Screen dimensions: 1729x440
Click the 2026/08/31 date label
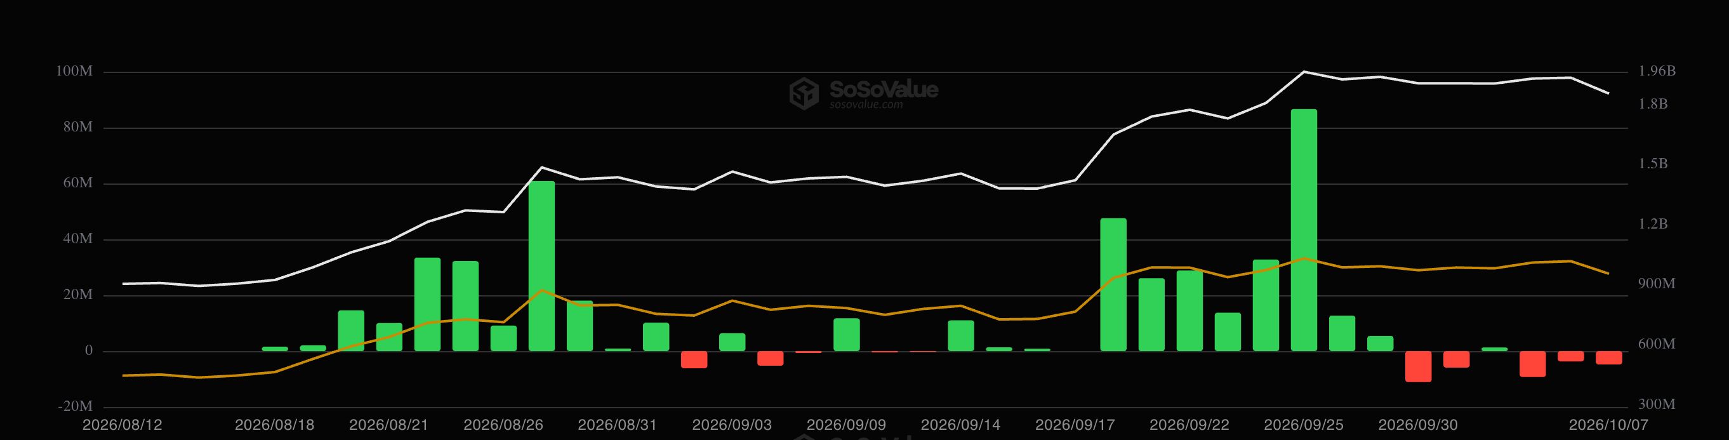tap(618, 425)
